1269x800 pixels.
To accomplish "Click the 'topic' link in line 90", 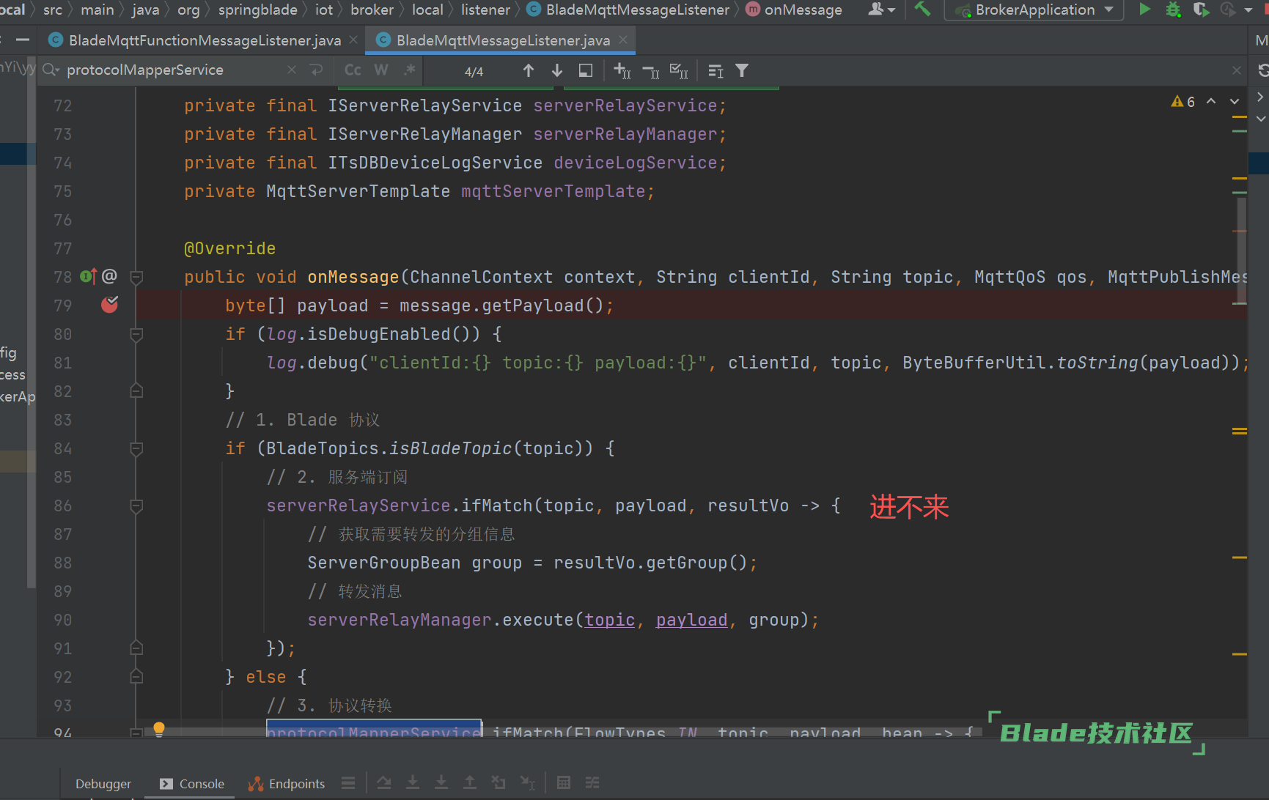I will [x=609, y=620].
